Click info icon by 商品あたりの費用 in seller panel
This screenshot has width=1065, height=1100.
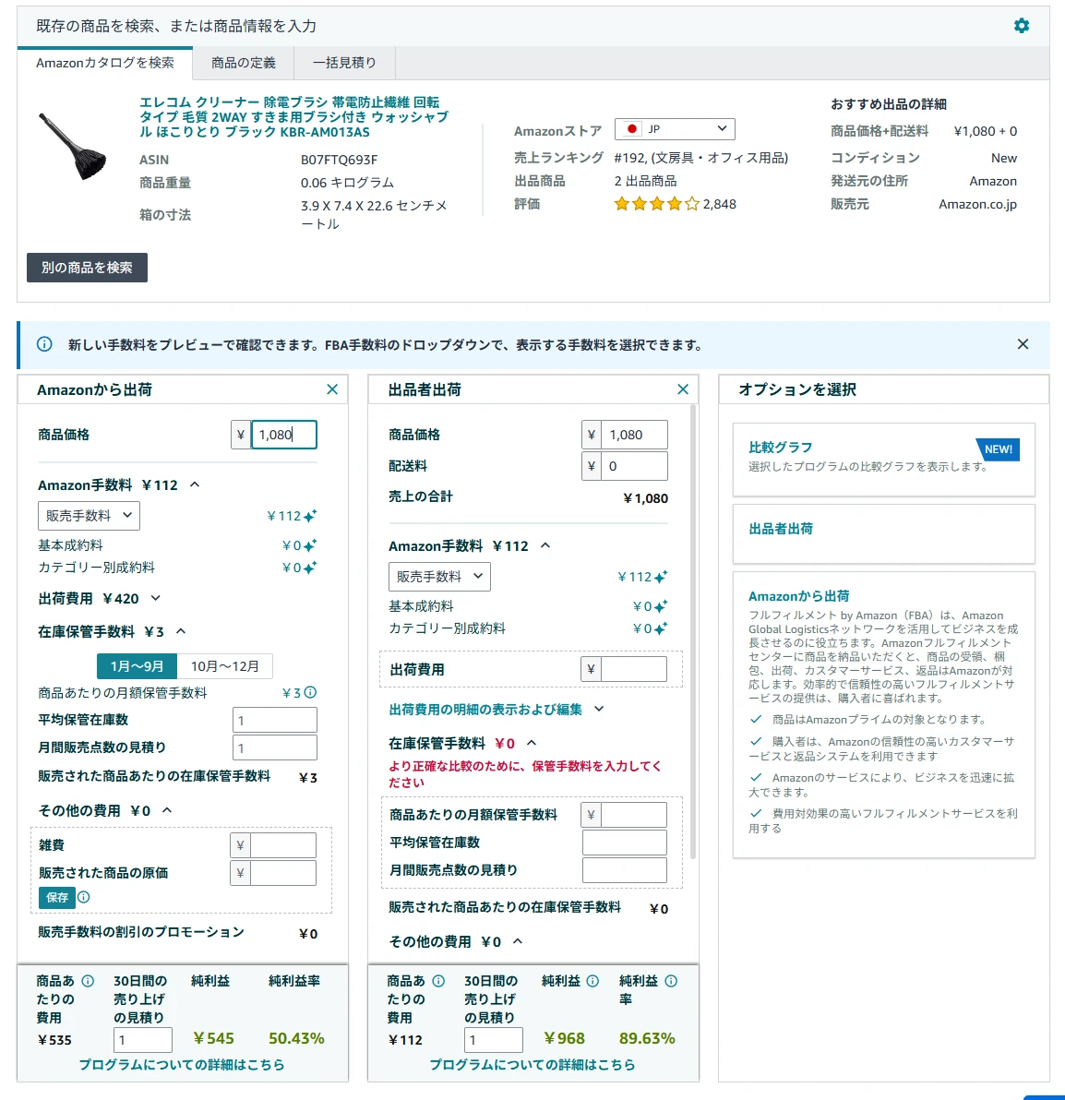tap(438, 981)
